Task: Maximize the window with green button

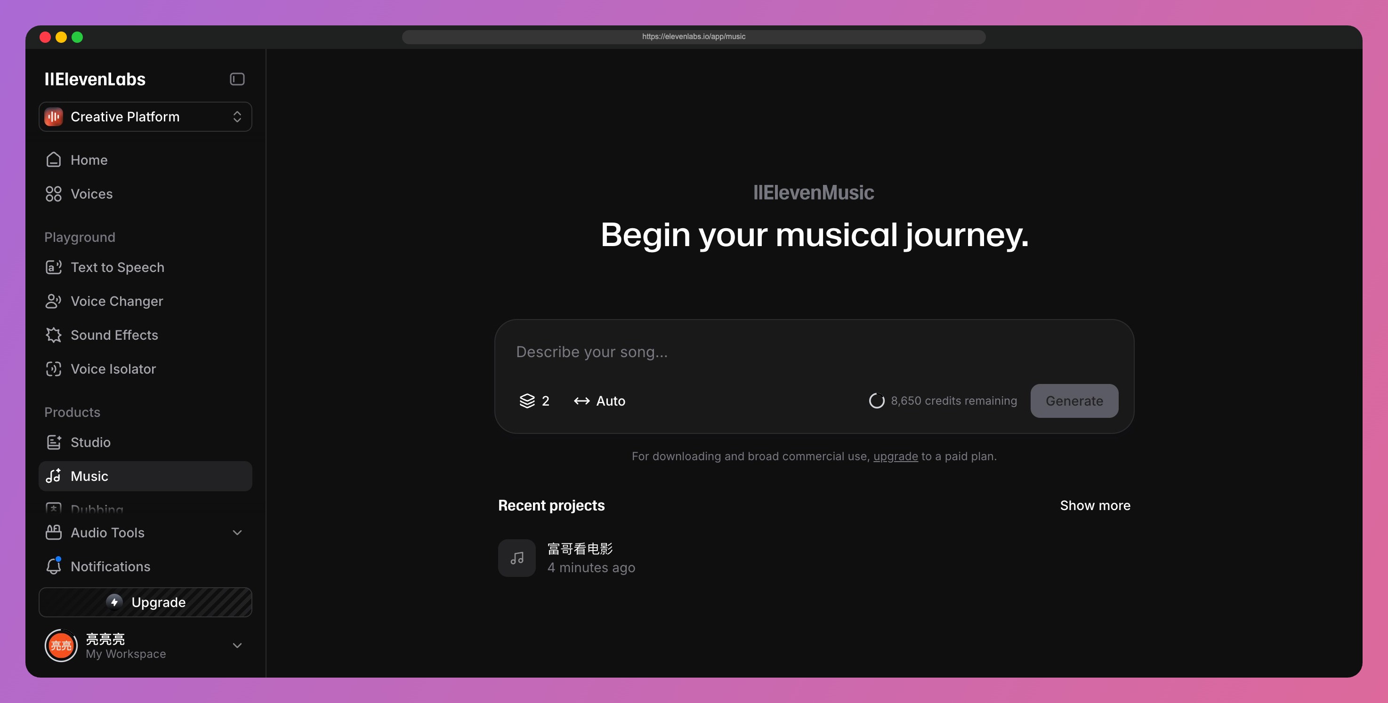Action: click(x=78, y=37)
